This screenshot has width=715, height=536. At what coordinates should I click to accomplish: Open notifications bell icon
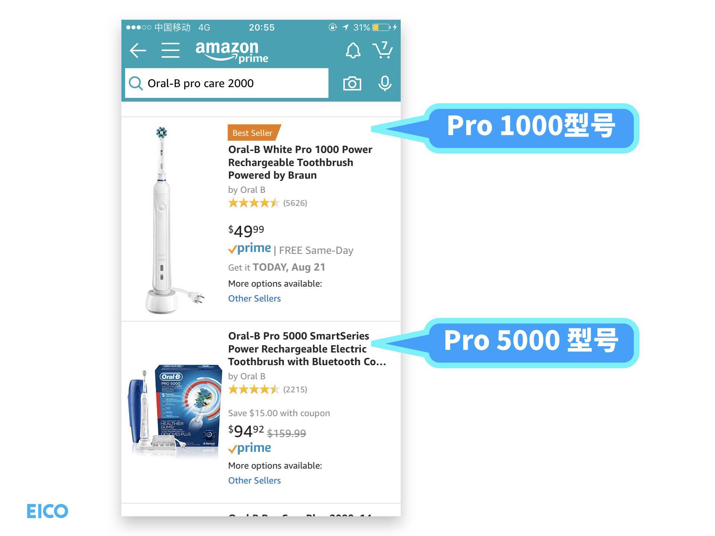(x=353, y=51)
